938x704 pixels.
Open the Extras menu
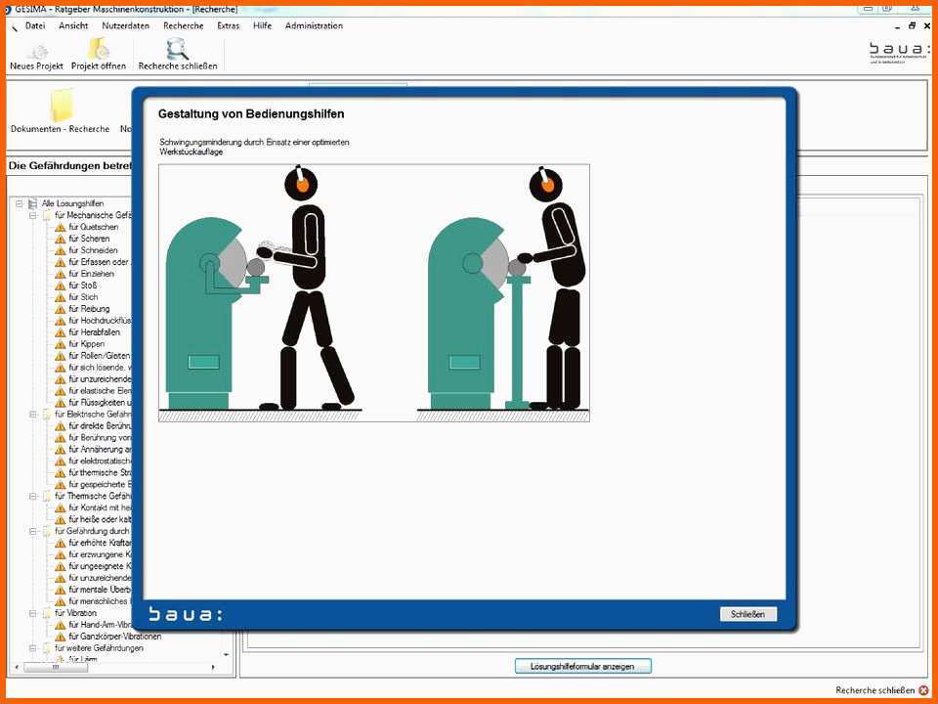[x=229, y=25]
